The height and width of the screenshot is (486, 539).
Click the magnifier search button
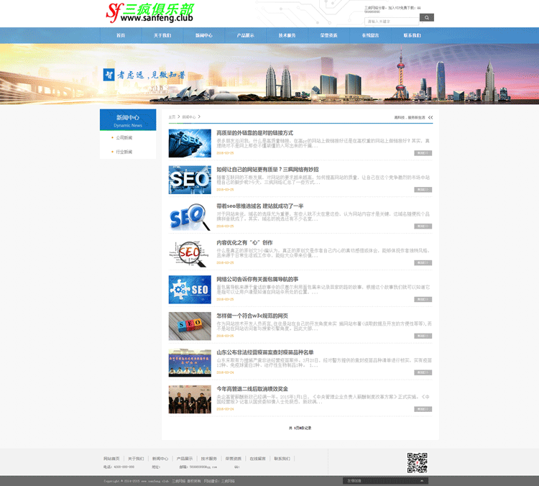[x=427, y=17]
